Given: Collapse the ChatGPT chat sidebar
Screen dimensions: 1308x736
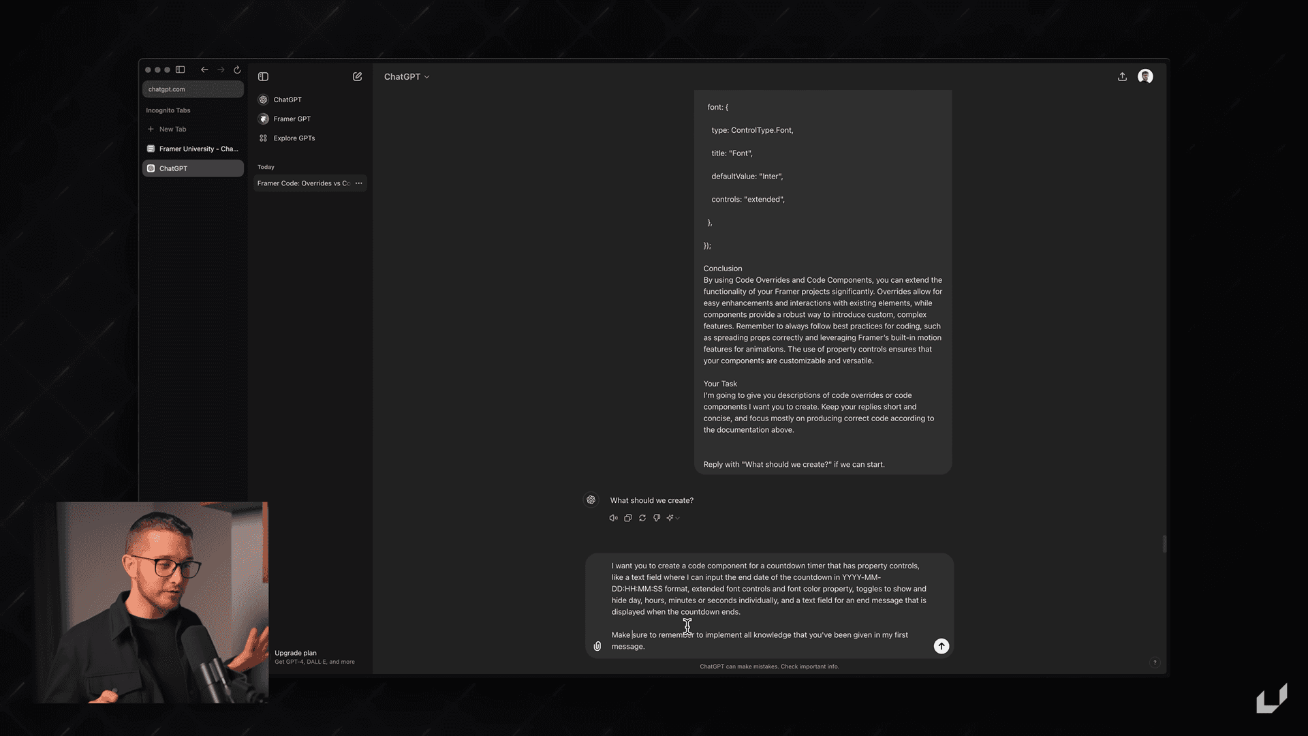Looking at the screenshot, I should click(263, 76).
